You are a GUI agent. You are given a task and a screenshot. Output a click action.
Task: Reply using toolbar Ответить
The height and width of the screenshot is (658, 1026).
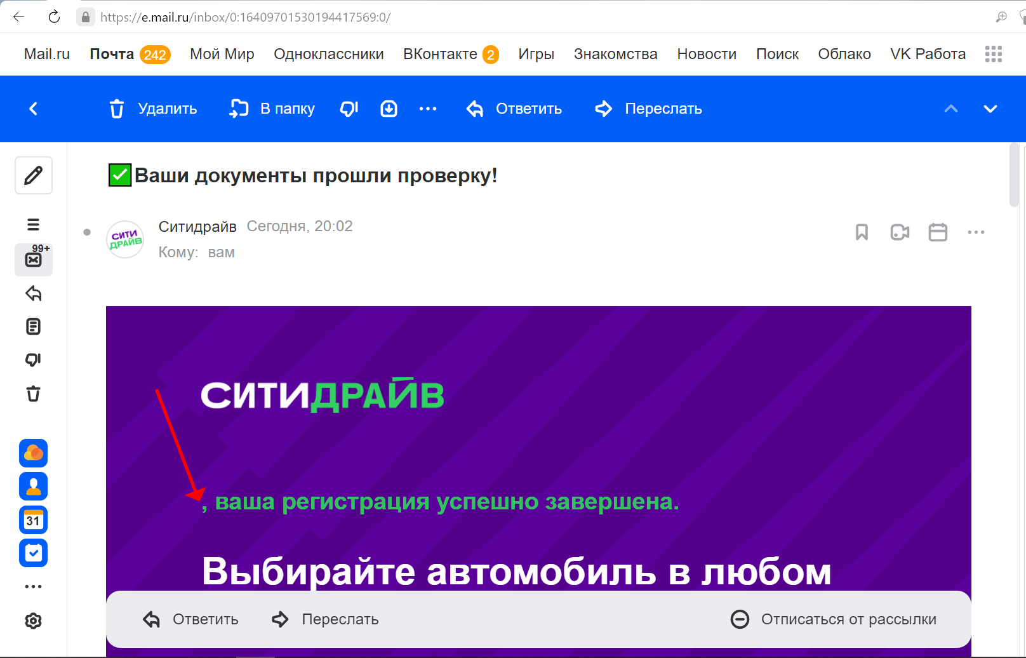514,109
